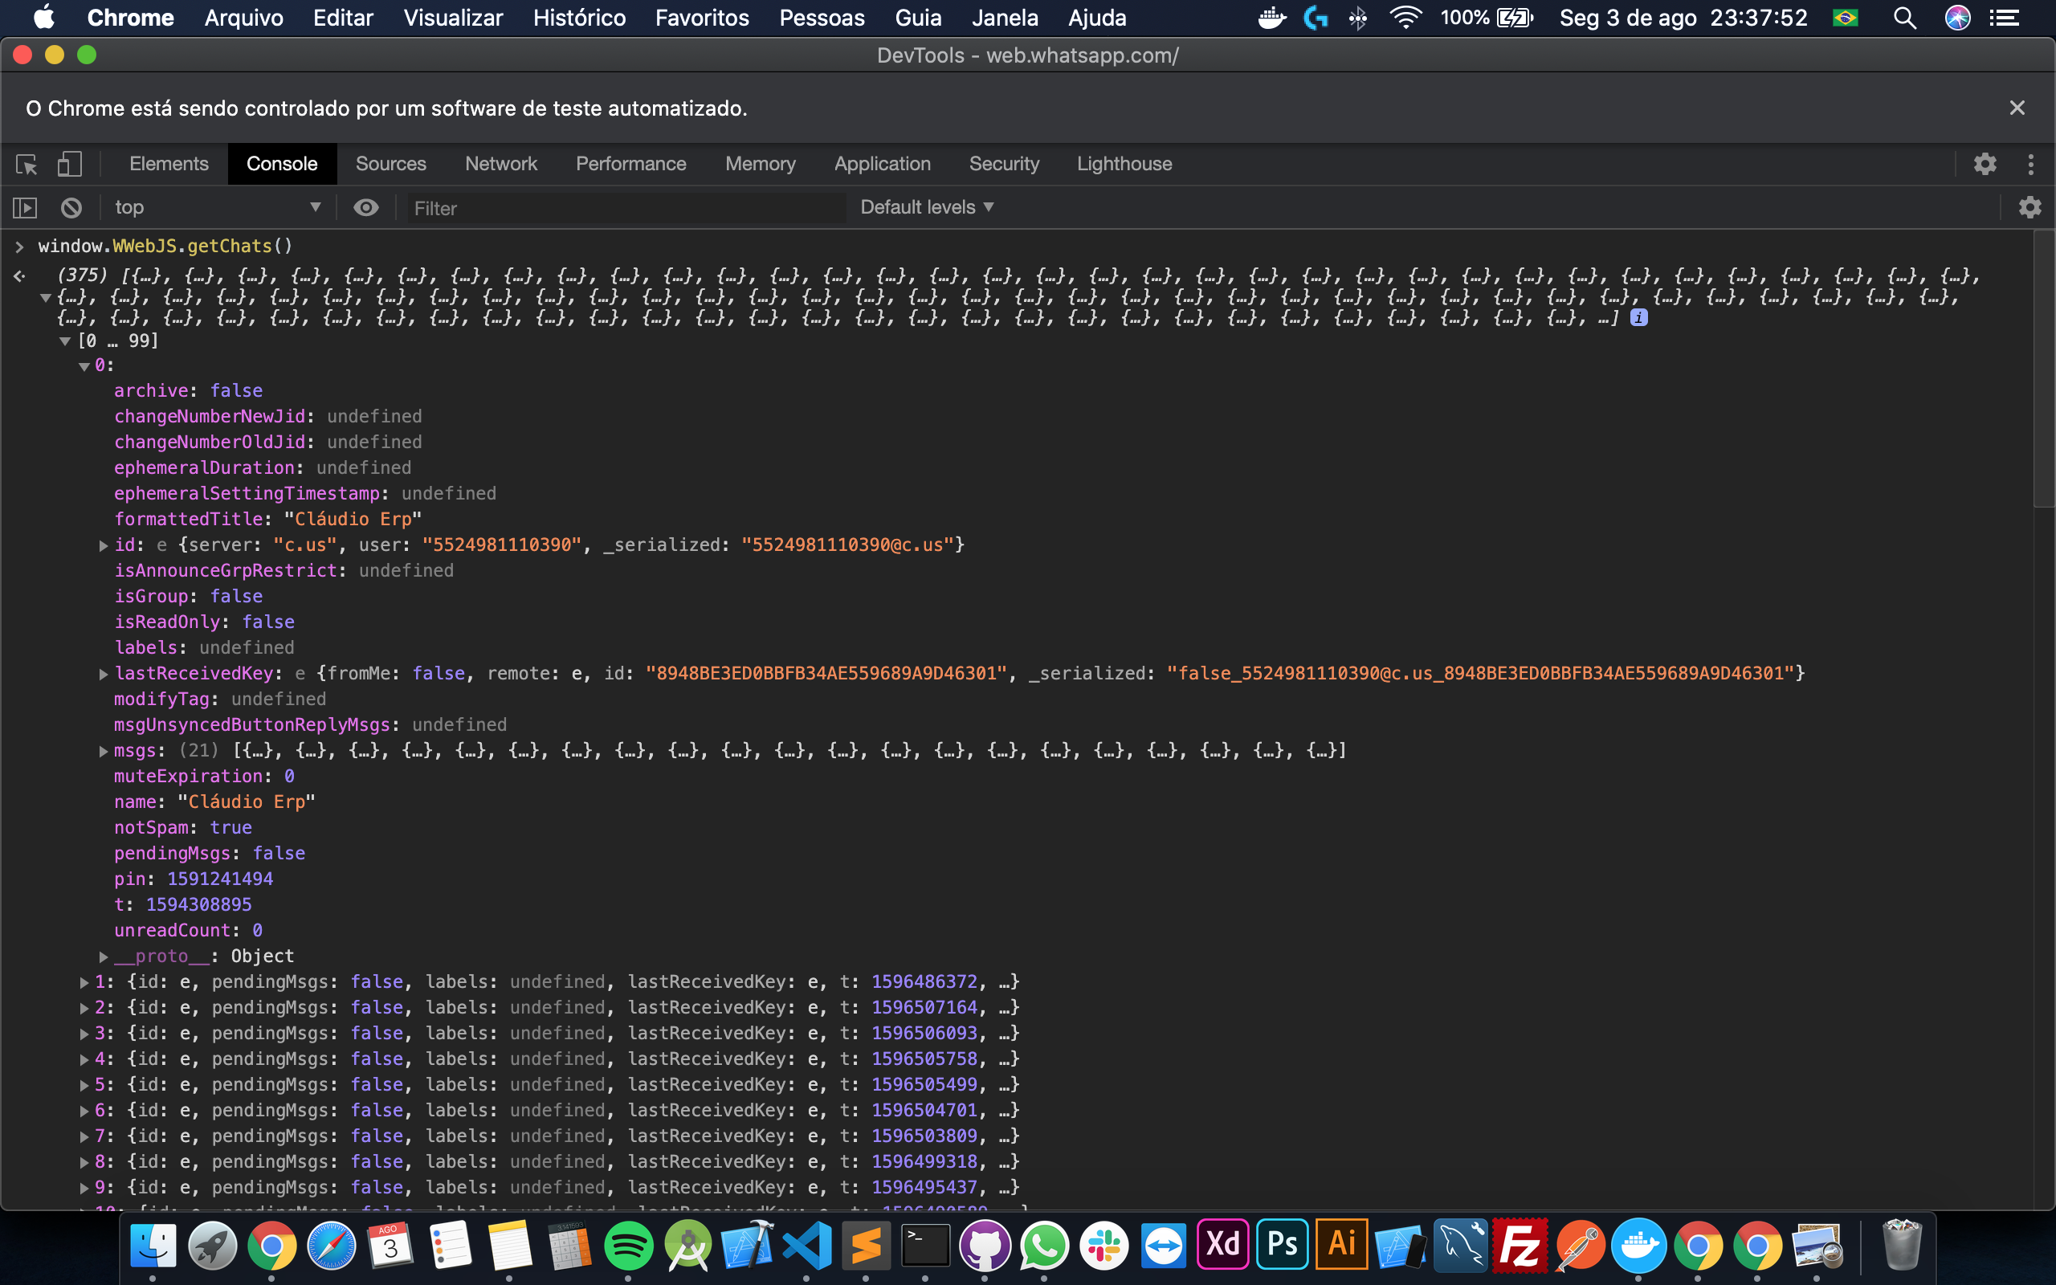Open the DevTools three-dot customize menu
2056x1285 pixels.
2030,164
